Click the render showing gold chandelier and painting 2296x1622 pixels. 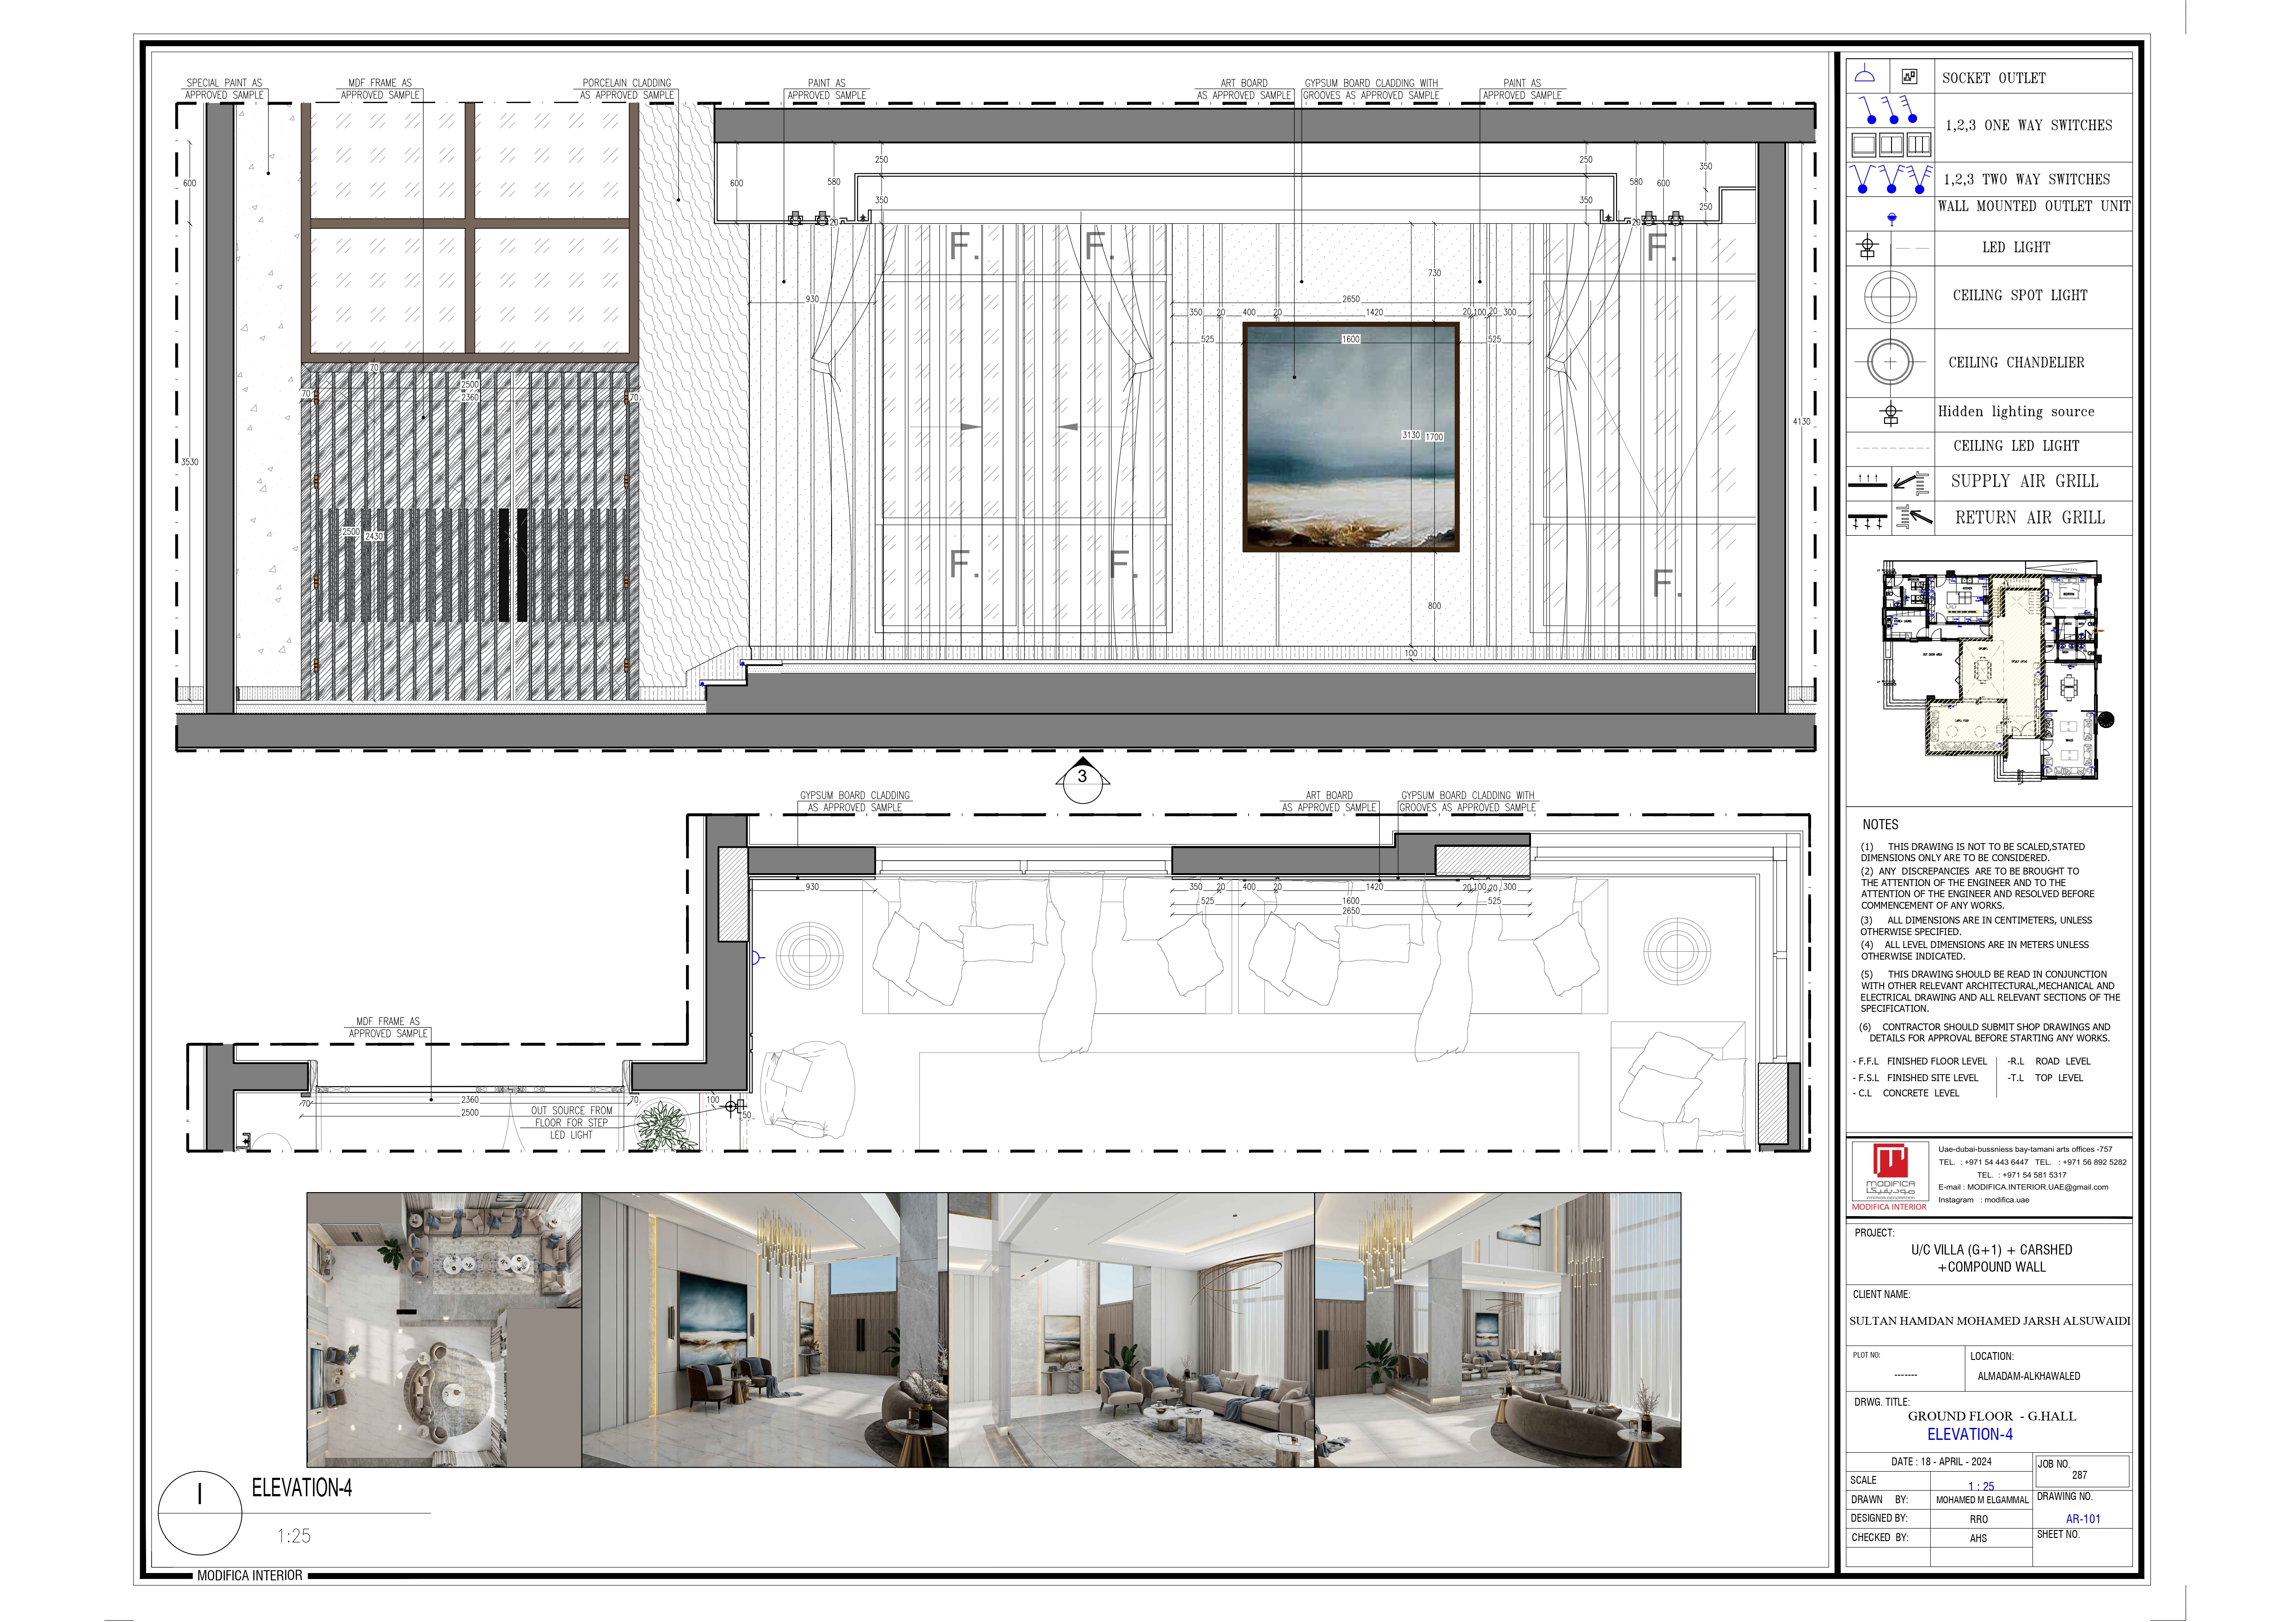coord(765,1329)
